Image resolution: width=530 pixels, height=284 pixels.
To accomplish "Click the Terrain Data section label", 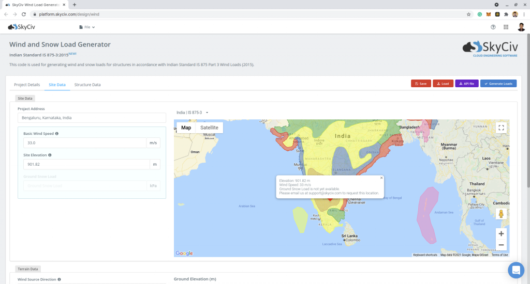I will [x=28, y=269].
